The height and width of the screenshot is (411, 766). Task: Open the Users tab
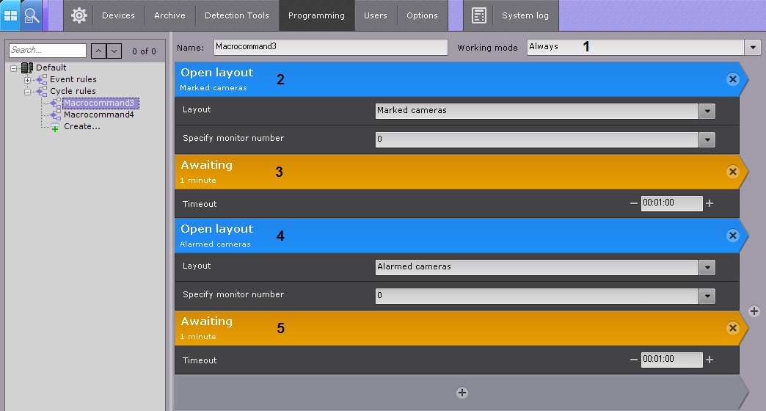(x=375, y=15)
